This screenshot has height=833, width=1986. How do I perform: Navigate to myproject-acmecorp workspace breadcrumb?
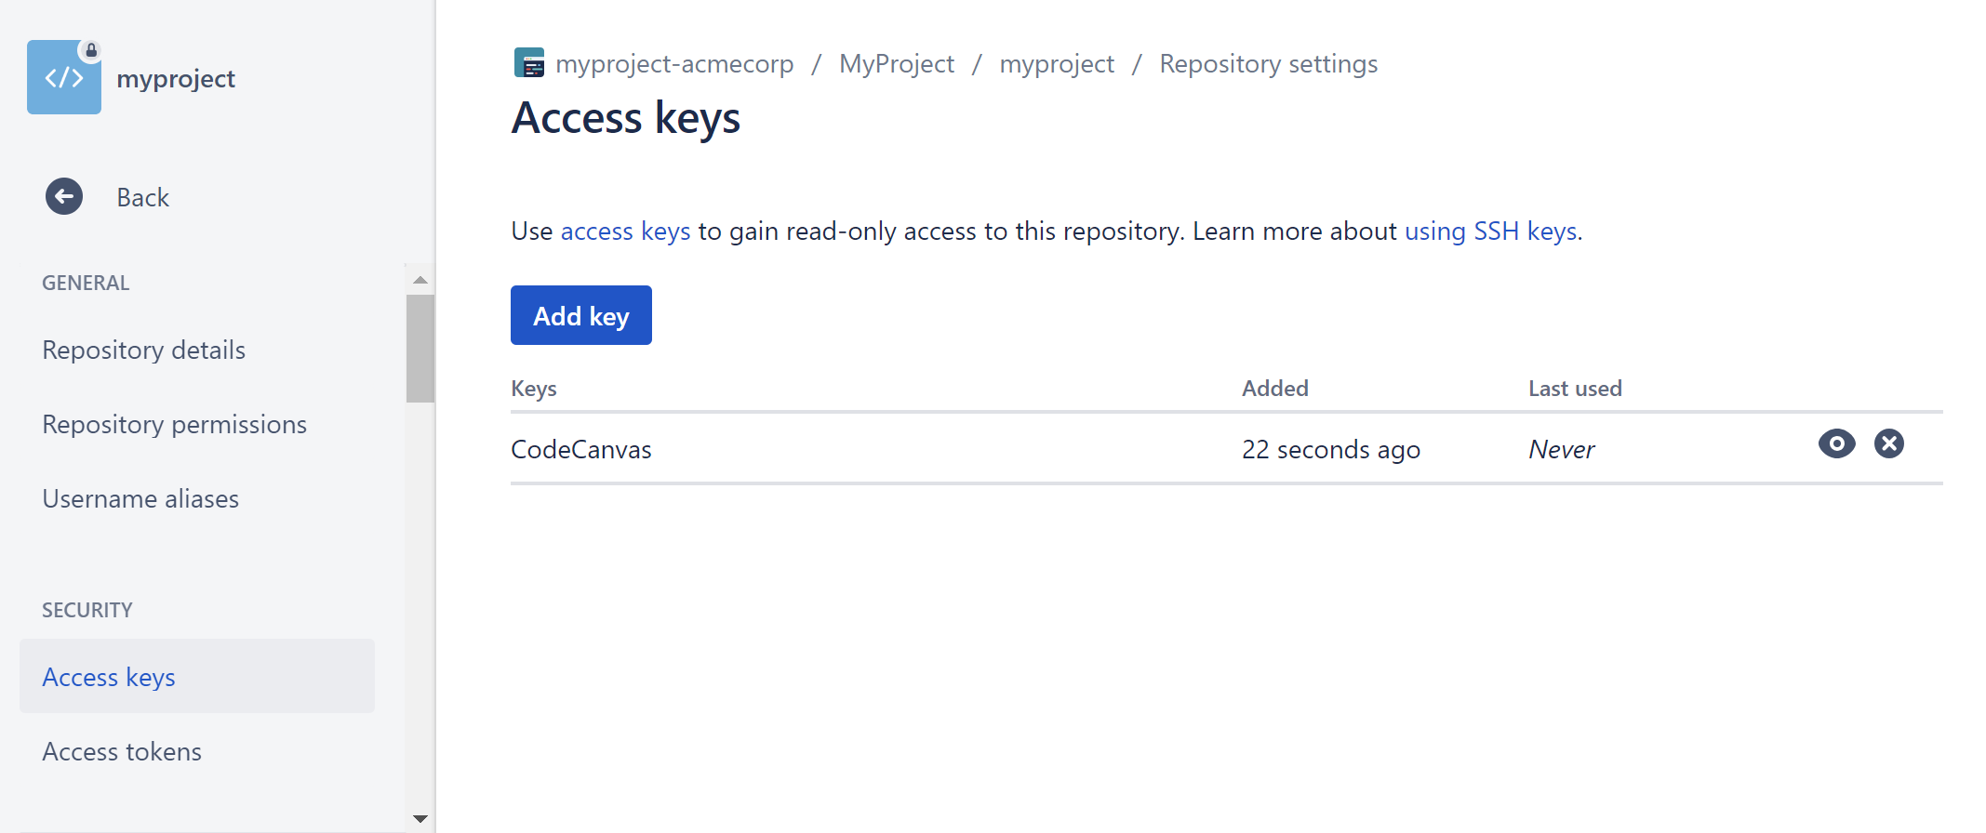click(x=674, y=63)
